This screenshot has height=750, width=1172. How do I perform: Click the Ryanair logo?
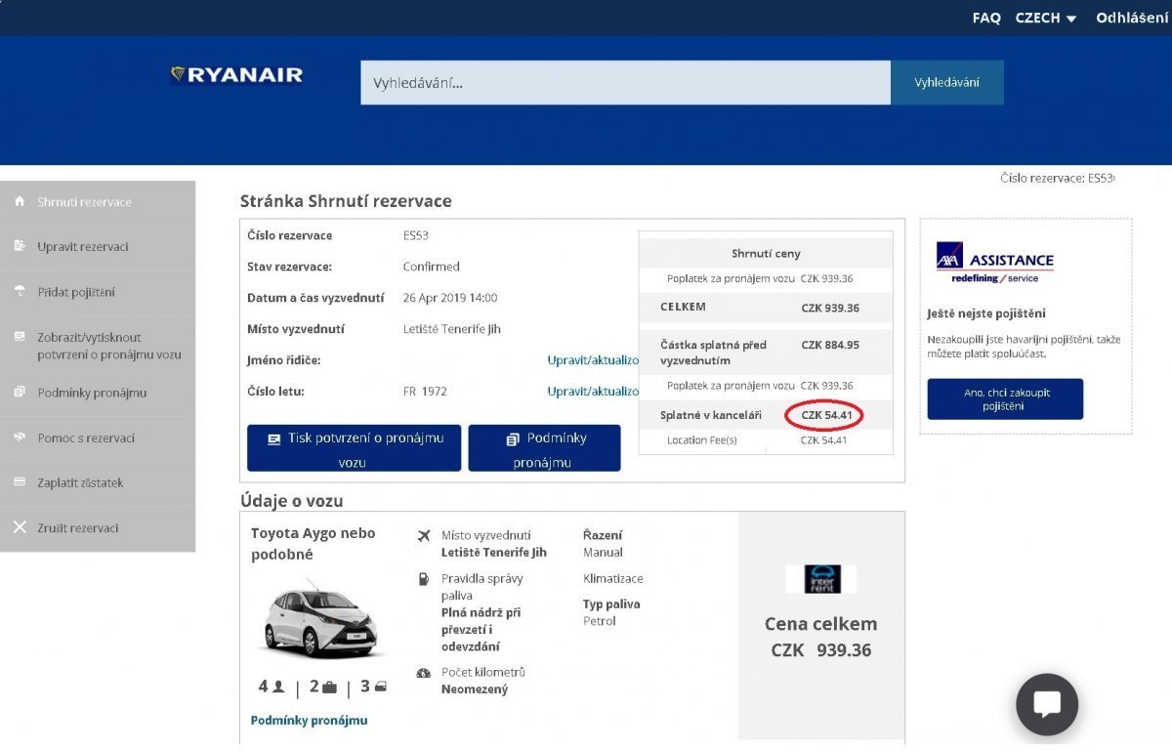pos(236,75)
